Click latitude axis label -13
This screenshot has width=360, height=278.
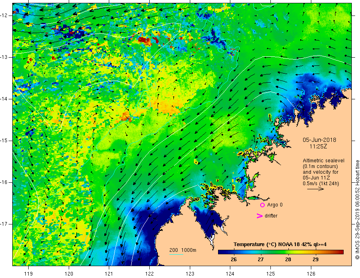click(x=4, y=57)
